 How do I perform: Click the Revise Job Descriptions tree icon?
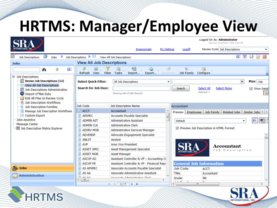[22, 81]
